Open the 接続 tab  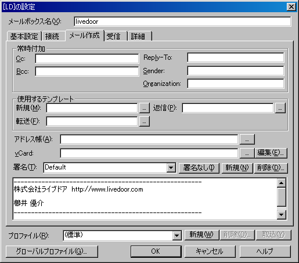pyautogui.click(x=53, y=36)
